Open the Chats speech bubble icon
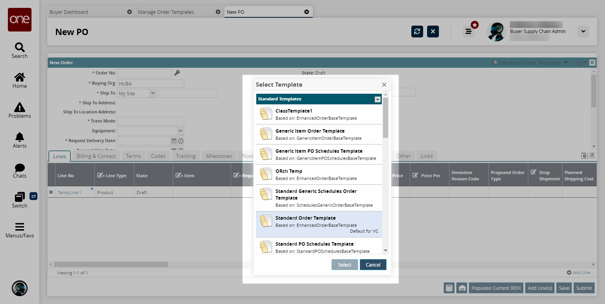Viewport: 605px width, 304px height. 19,167
